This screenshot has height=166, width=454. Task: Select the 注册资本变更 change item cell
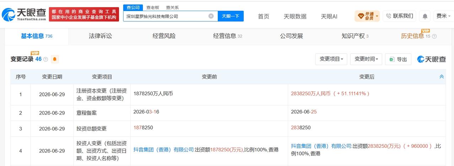tap(102, 95)
